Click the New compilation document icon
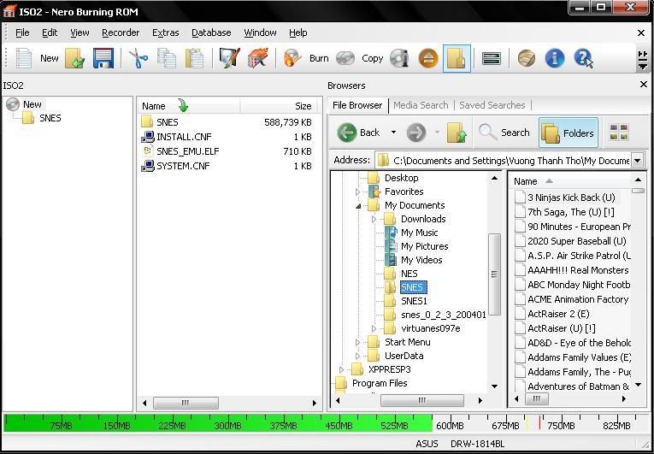 (23, 58)
